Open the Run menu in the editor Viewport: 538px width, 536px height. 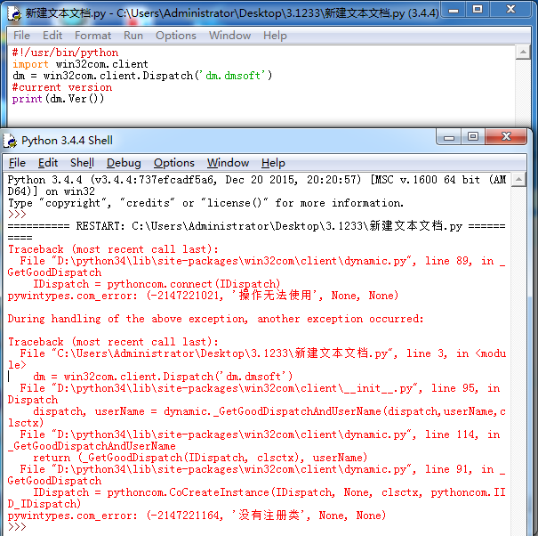coord(133,36)
